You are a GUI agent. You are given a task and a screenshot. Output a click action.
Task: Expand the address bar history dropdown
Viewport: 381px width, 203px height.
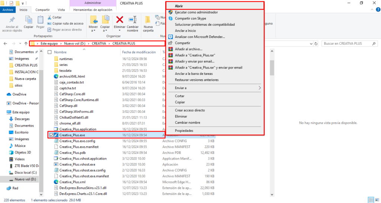coord(311,44)
